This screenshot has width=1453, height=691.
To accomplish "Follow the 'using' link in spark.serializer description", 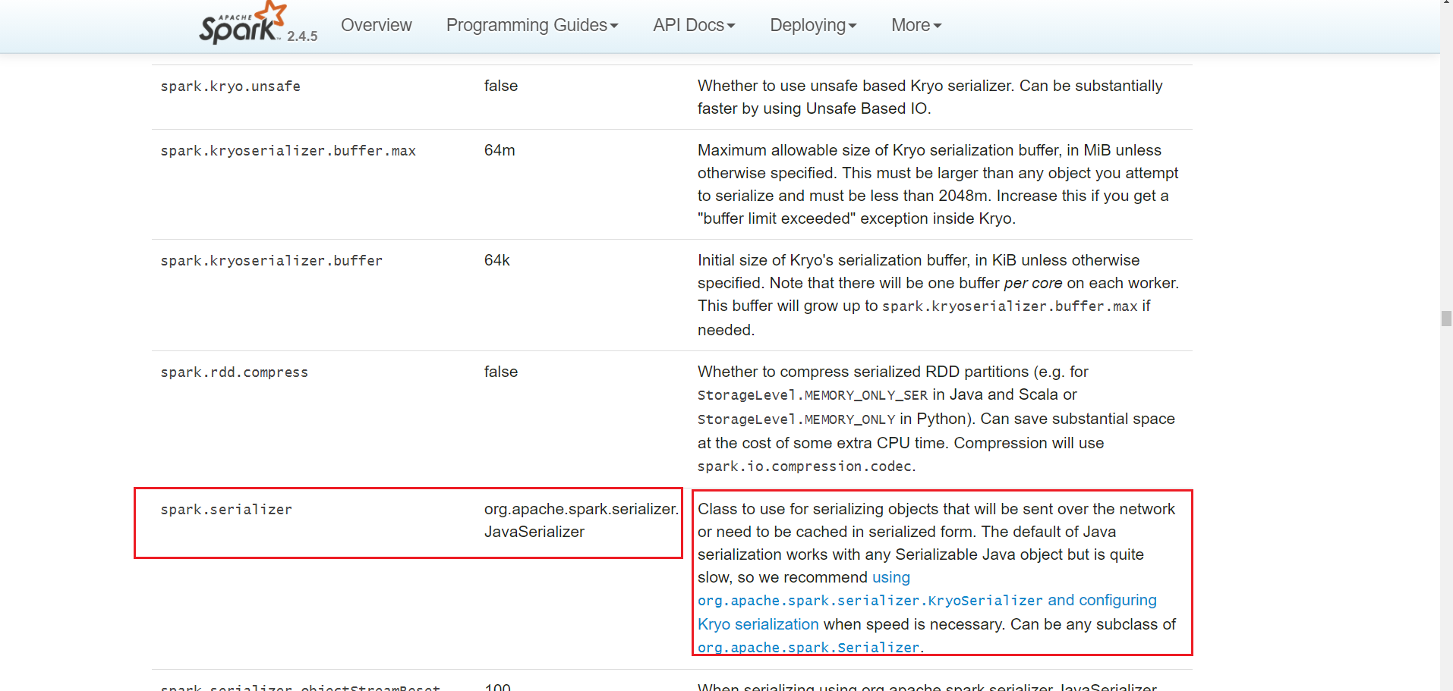I will pos(890,577).
